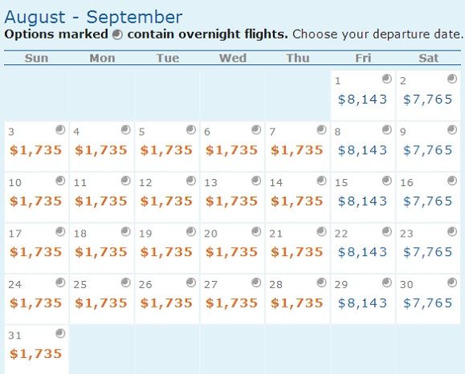Click overnight icon in header legend text

point(117,35)
